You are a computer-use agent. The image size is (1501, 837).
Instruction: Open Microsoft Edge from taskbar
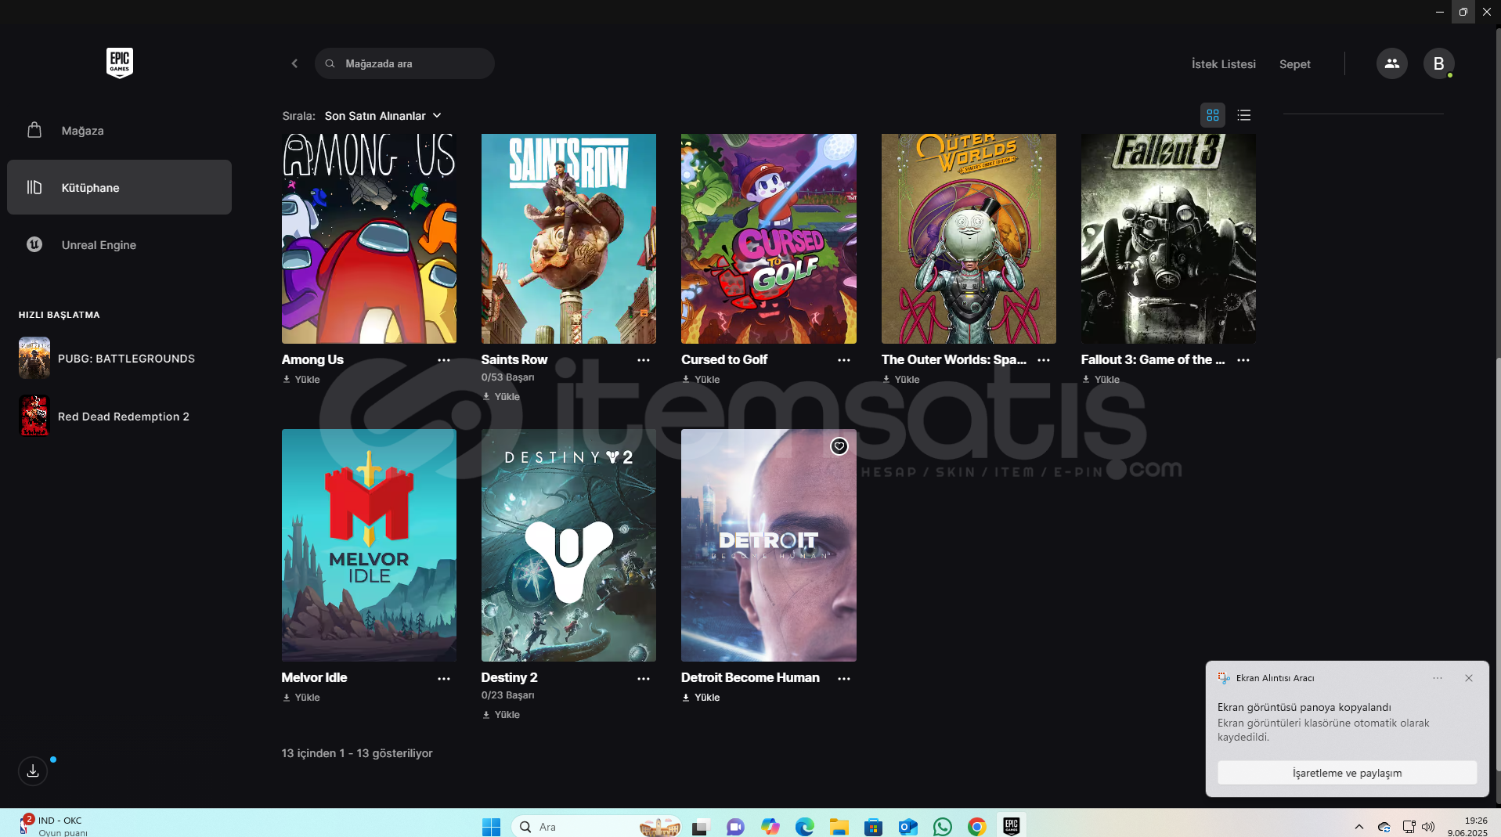click(804, 827)
